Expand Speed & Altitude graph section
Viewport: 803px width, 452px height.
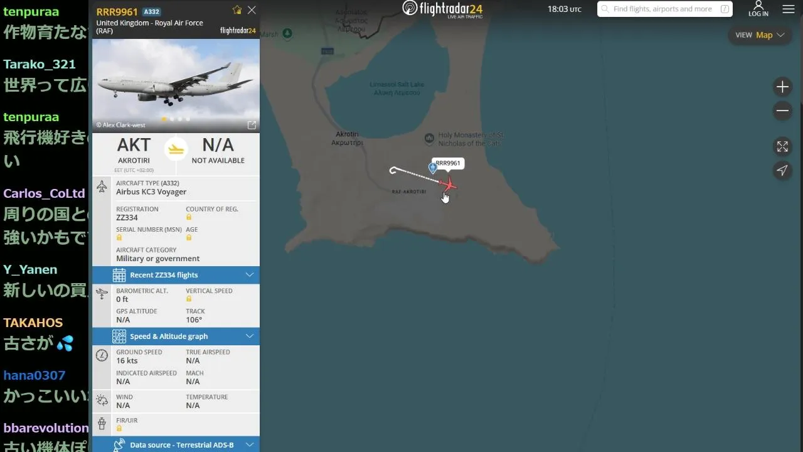pyautogui.click(x=176, y=336)
